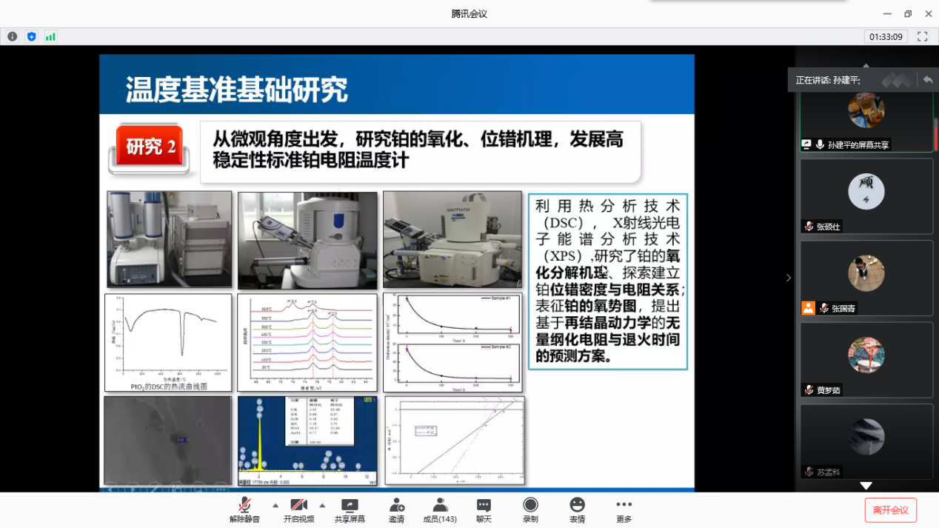
Task: Enter fullscreen mode next to timer
Action: 922,36
